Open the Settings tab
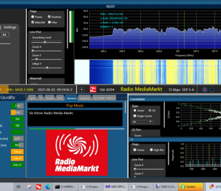 (x=10, y=27)
